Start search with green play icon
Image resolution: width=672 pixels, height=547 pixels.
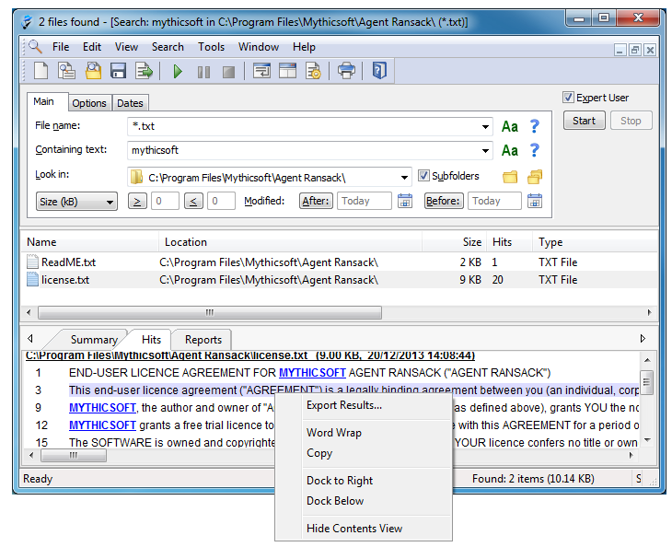coord(178,71)
